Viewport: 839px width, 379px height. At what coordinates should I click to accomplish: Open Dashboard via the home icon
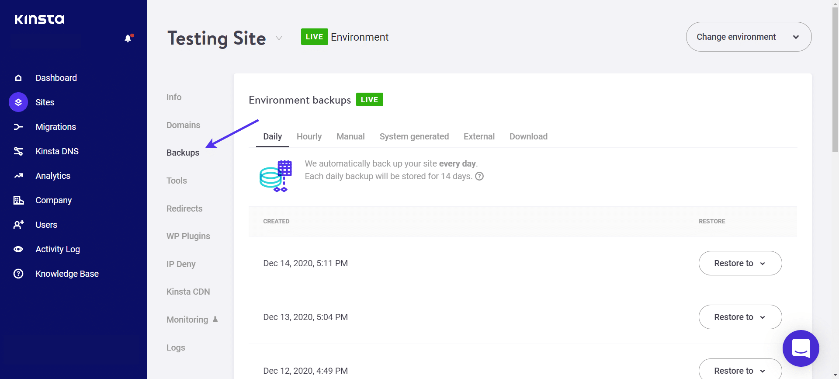click(x=18, y=78)
